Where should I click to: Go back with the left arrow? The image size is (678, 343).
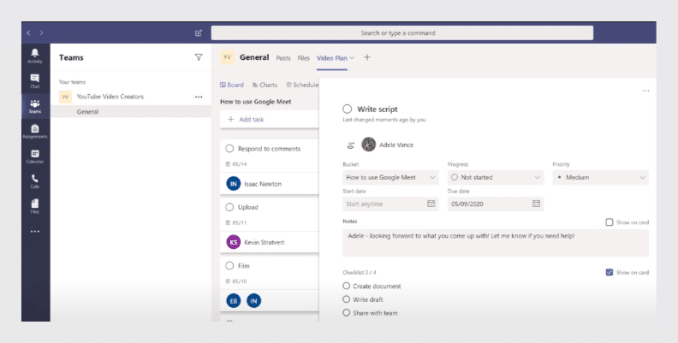pos(28,33)
